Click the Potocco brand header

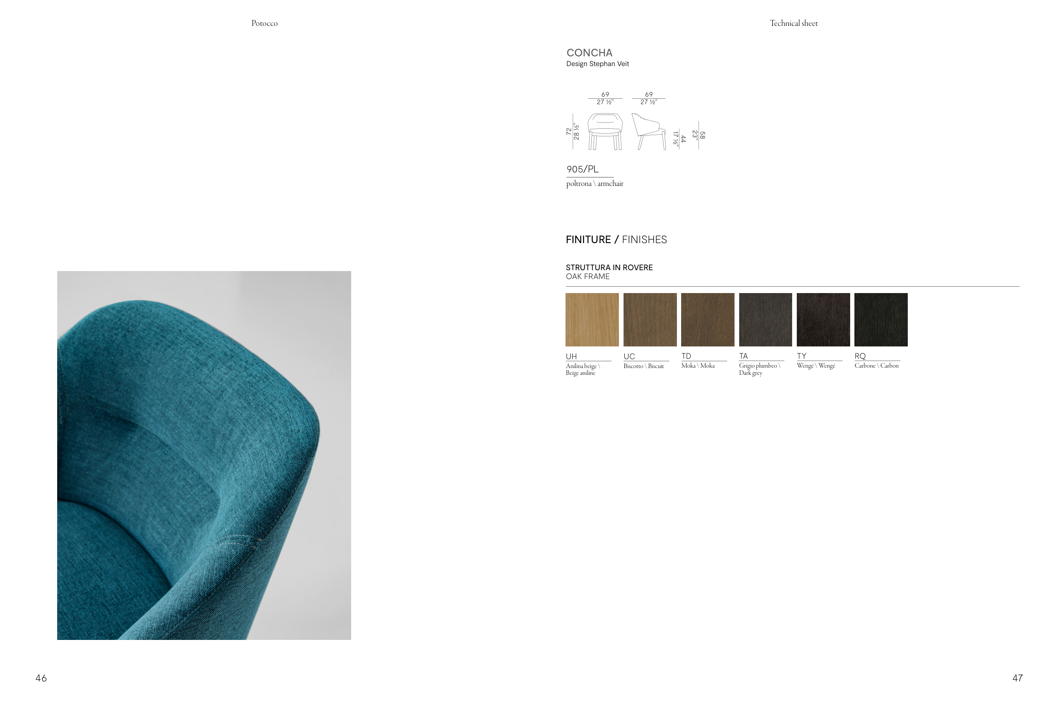click(x=264, y=23)
